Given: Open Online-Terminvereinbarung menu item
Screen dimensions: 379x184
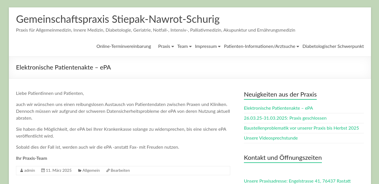Looking at the screenshot, I should pyautogui.click(x=124, y=46).
